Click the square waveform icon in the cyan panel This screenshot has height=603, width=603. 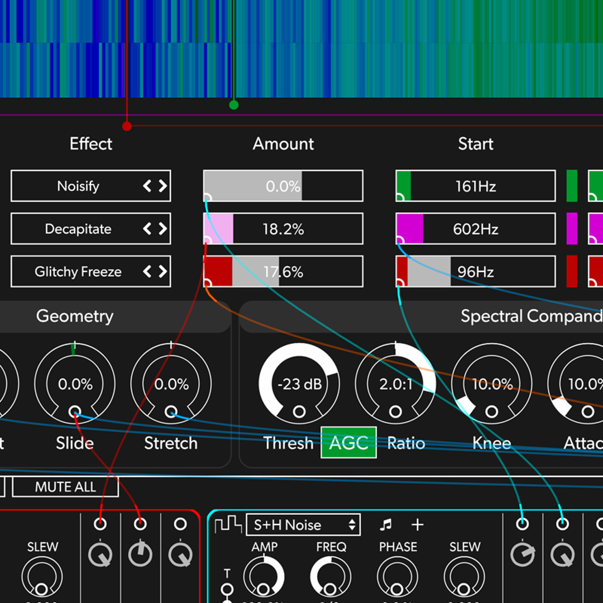[x=228, y=525]
